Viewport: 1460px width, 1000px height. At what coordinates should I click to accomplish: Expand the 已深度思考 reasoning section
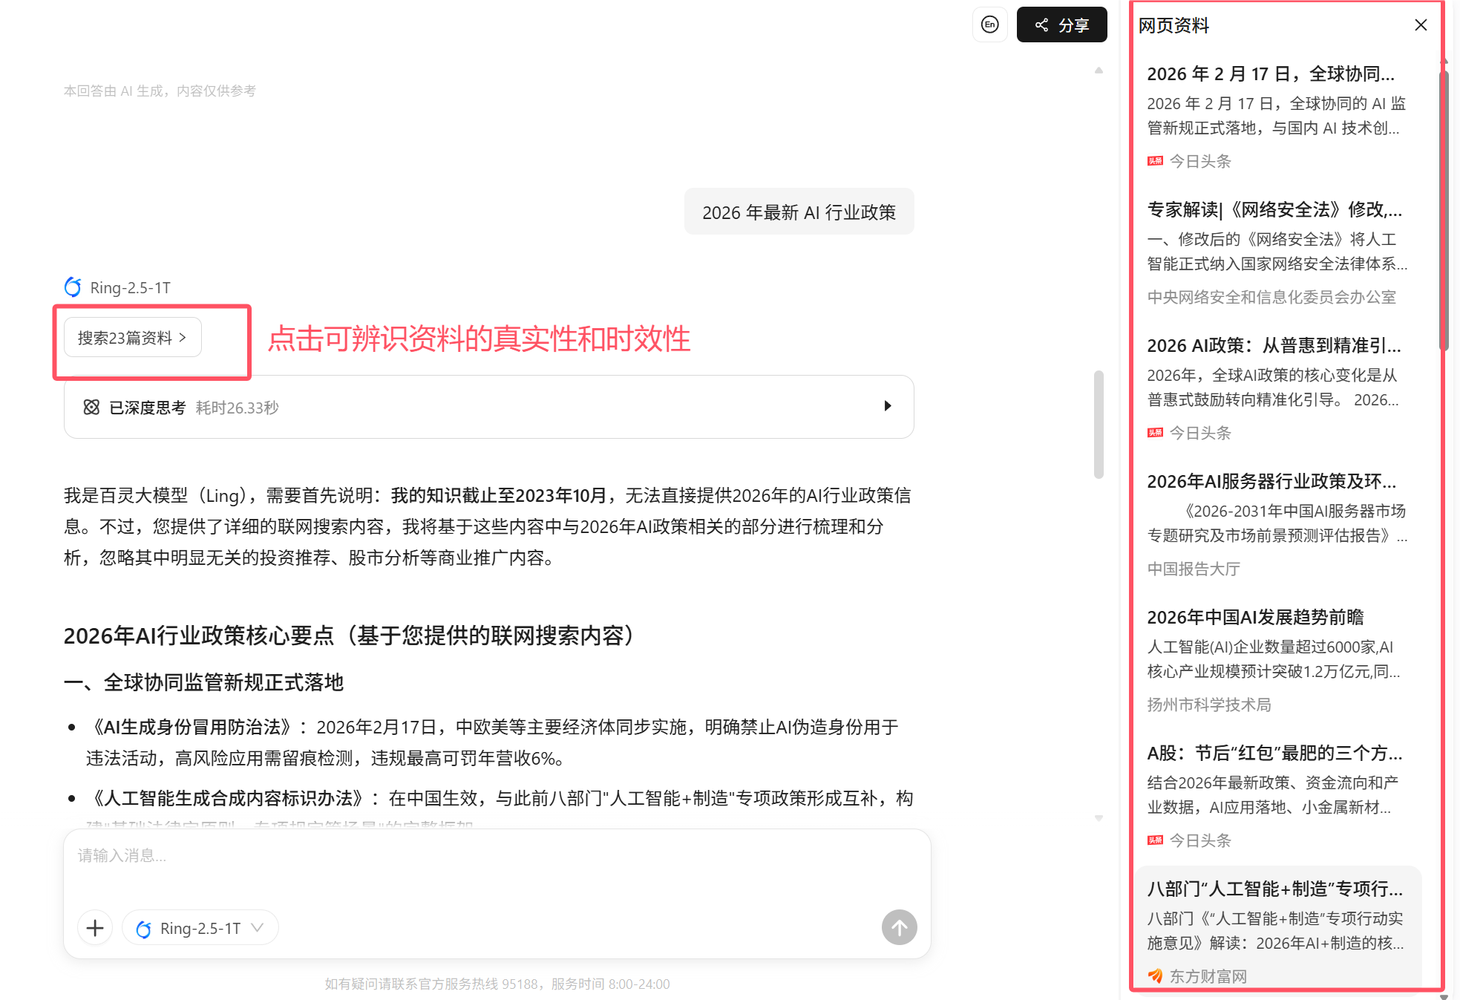tap(887, 406)
